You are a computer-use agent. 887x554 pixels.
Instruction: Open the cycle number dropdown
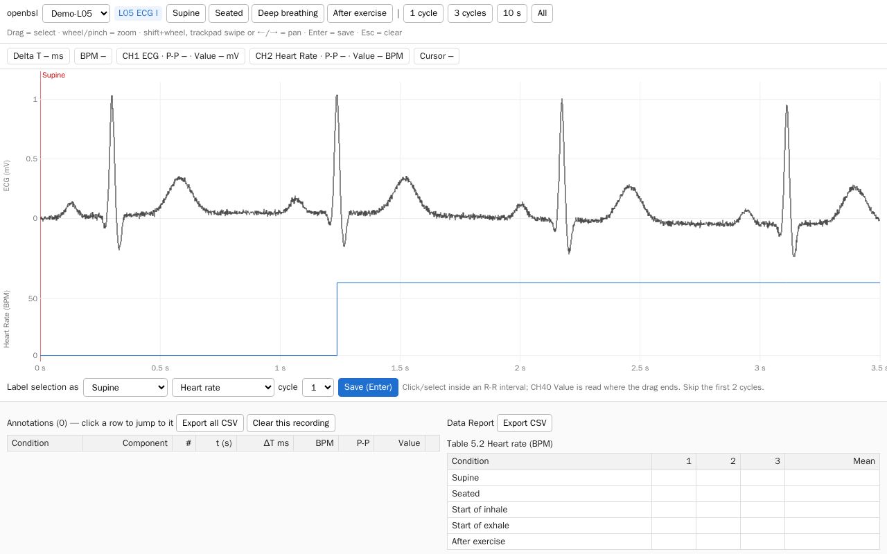tap(318, 387)
